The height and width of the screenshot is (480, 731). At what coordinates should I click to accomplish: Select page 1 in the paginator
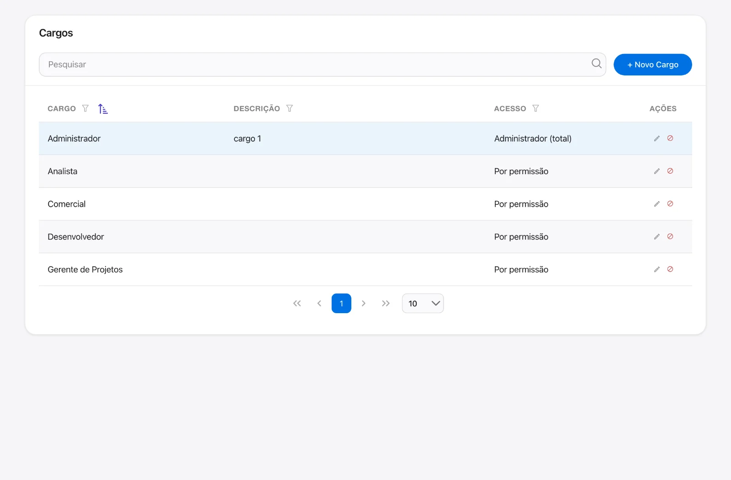[x=341, y=304]
